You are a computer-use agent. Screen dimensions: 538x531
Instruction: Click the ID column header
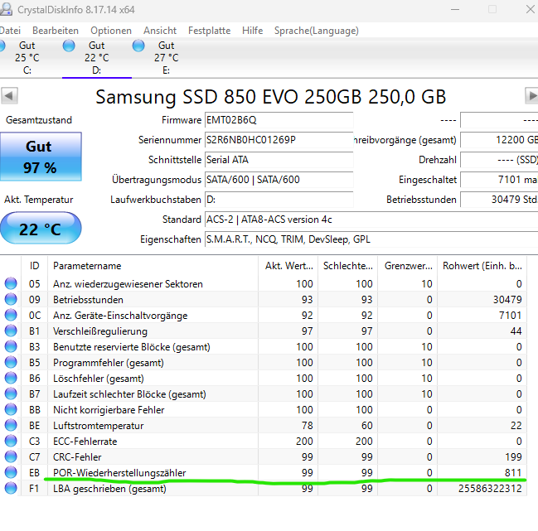pos(34,266)
